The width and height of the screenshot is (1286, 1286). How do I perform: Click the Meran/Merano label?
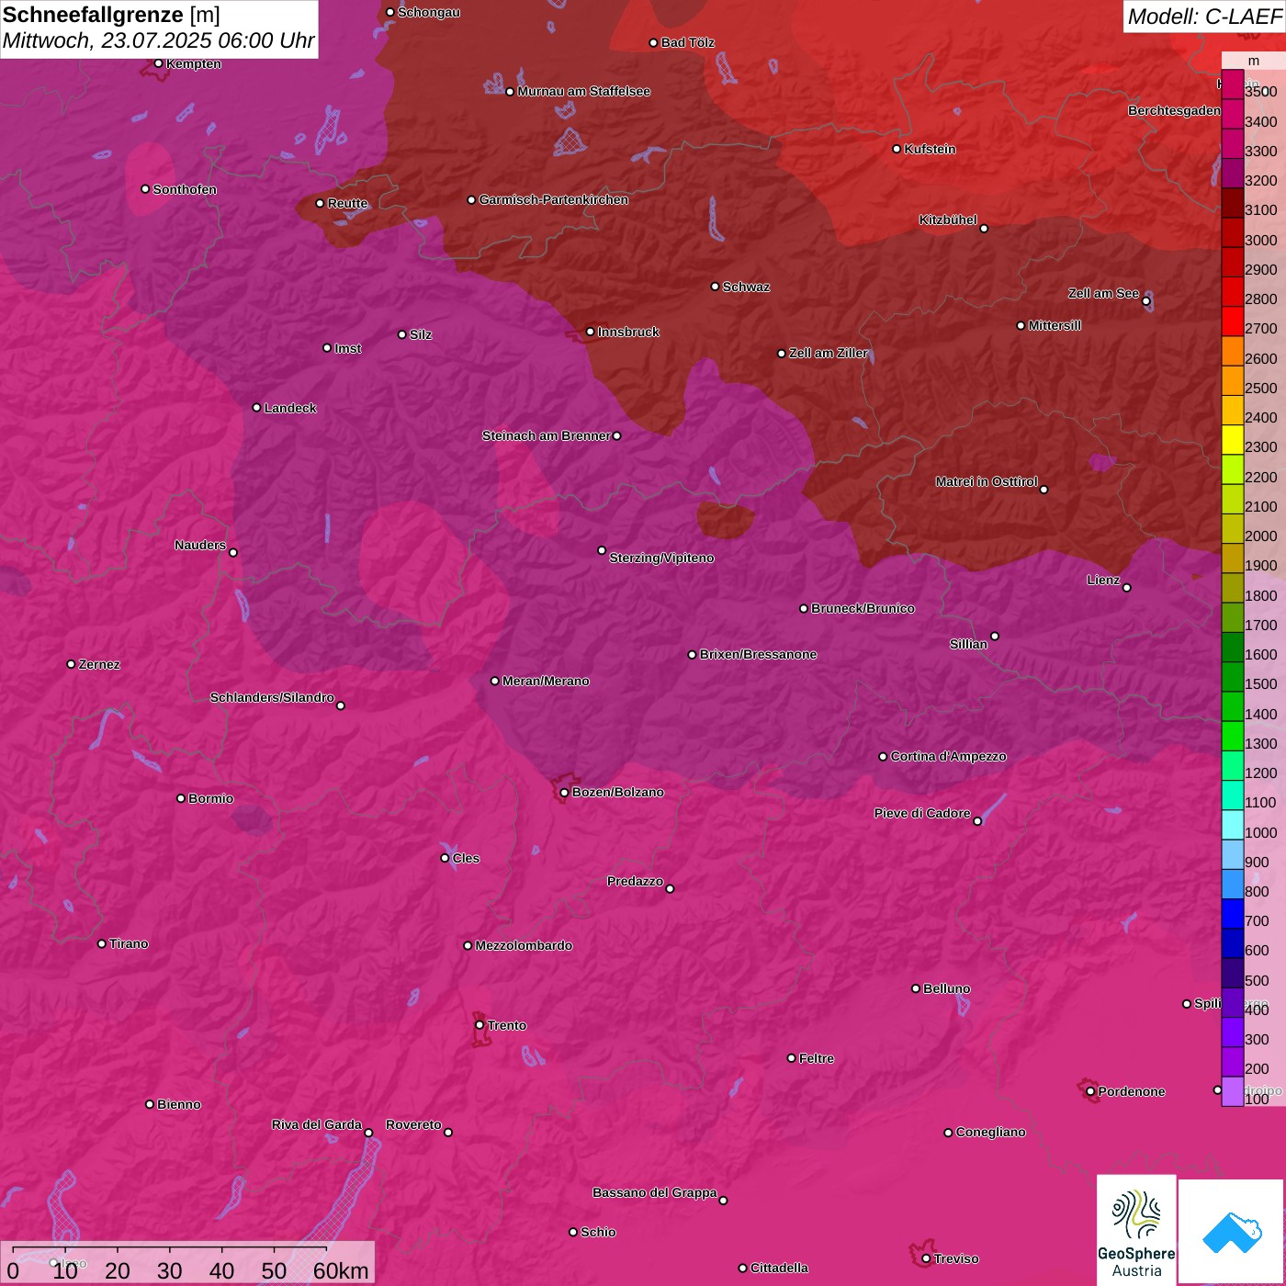[546, 681]
